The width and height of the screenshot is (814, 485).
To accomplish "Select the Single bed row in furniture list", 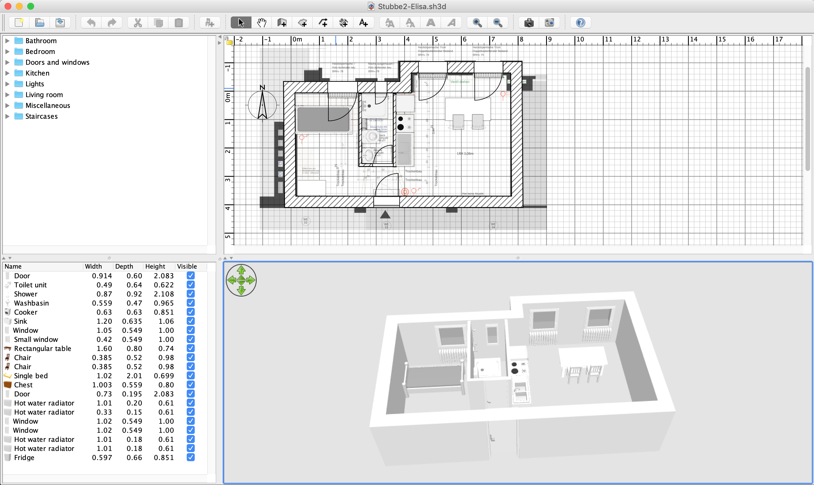I will click(x=105, y=375).
